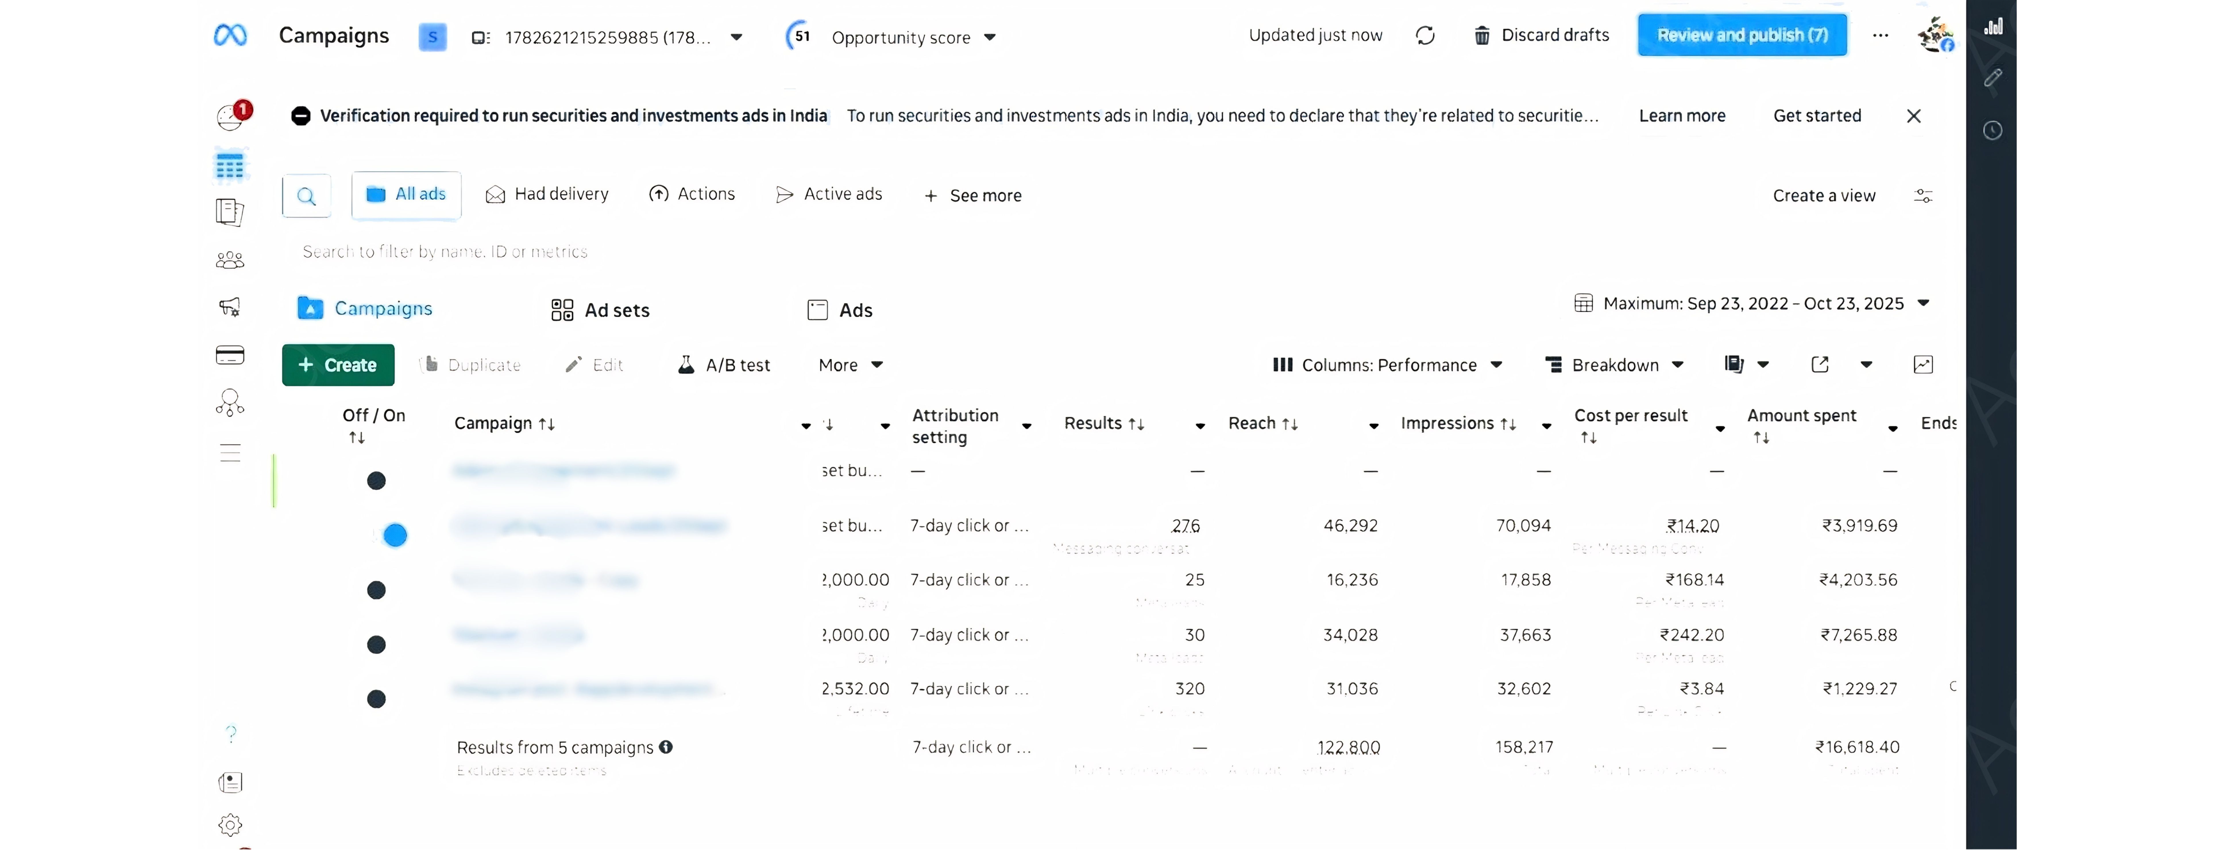Open the three-dot more options menu
2214x852 pixels.
click(x=1881, y=35)
